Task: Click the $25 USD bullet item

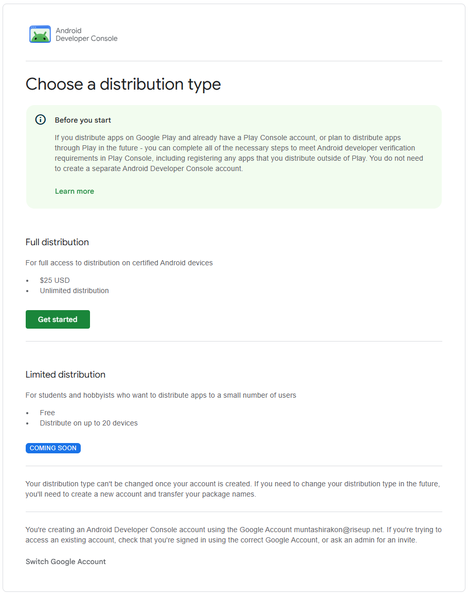Action: 55,280
